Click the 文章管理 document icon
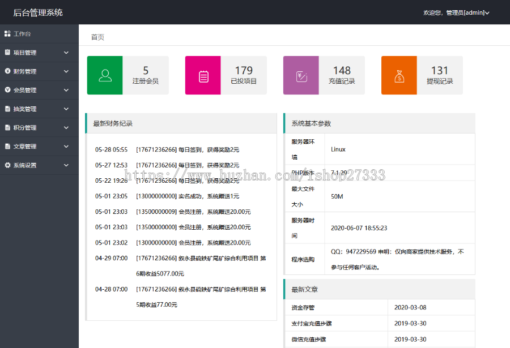 [x=7, y=147]
